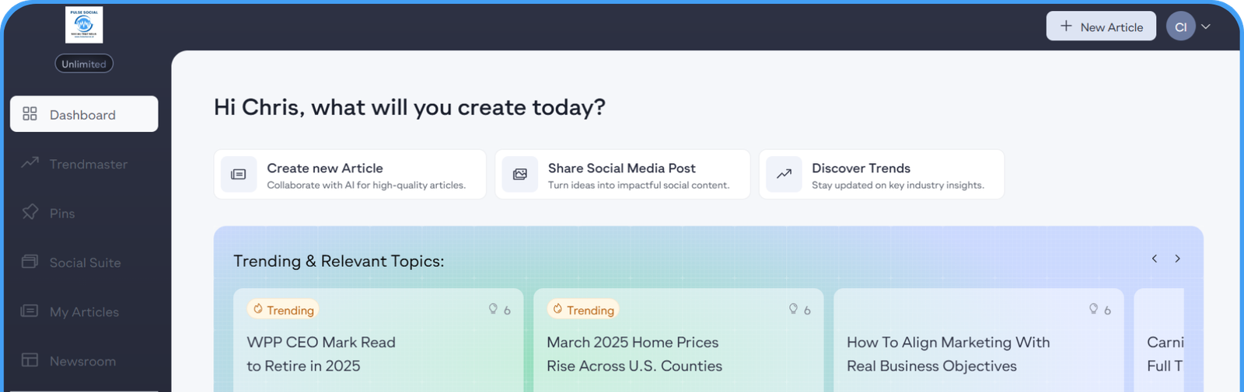Click the CI user avatar
Image resolution: width=1244 pixels, height=392 pixels.
1180,26
